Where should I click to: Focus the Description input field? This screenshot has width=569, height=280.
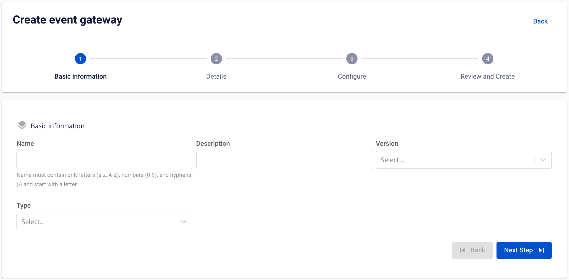pyautogui.click(x=284, y=160)
